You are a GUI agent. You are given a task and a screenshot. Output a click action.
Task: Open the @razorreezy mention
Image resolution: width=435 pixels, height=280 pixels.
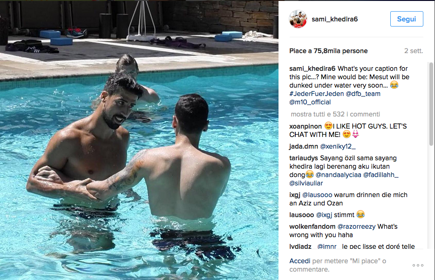coord(356,226)
